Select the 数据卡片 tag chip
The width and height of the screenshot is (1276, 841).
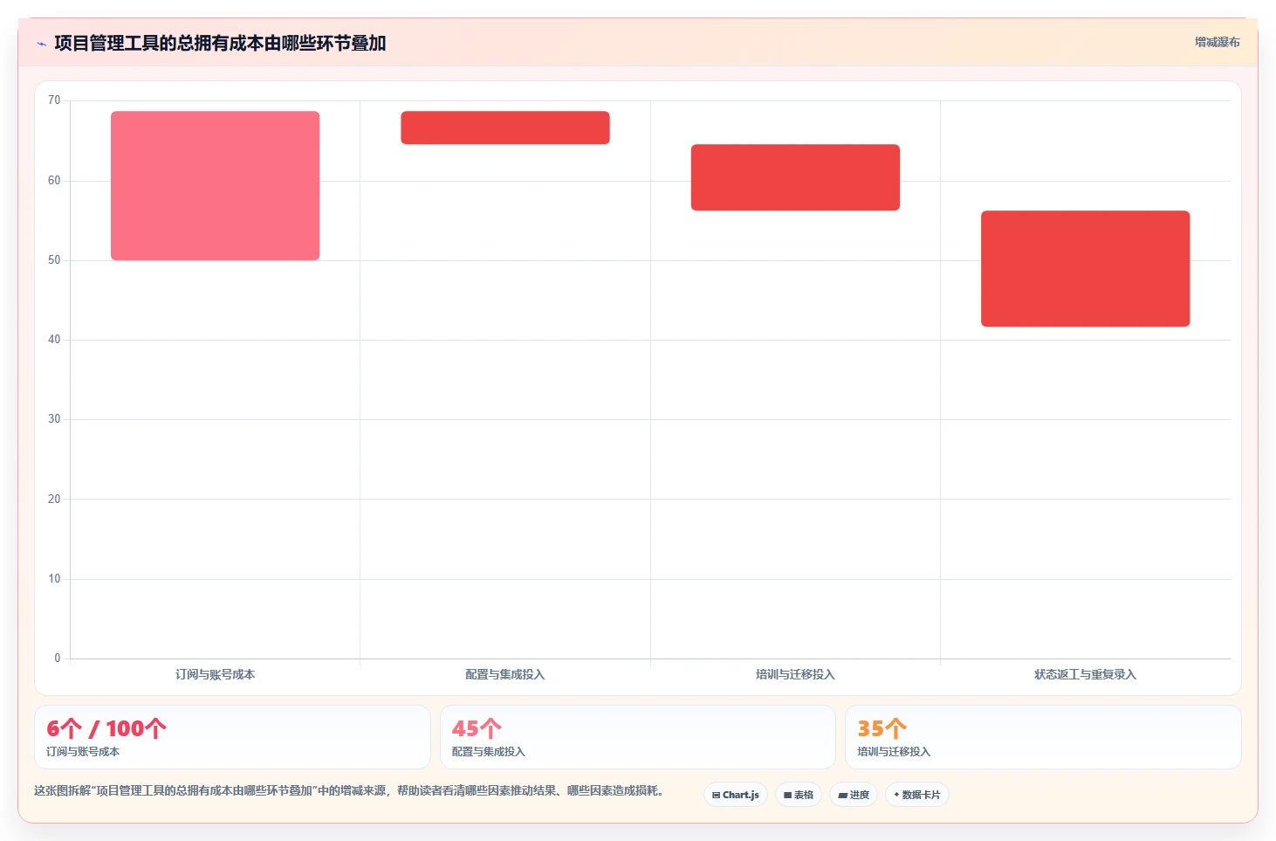coord(917,795)
